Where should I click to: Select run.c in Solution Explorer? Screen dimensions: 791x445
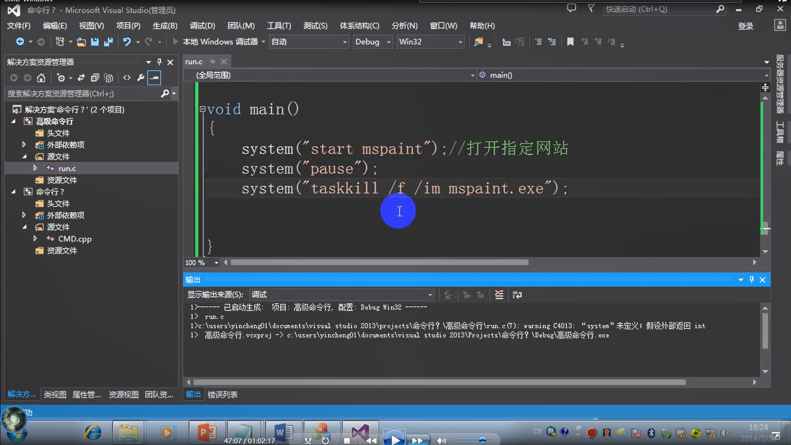coord(67,168)
